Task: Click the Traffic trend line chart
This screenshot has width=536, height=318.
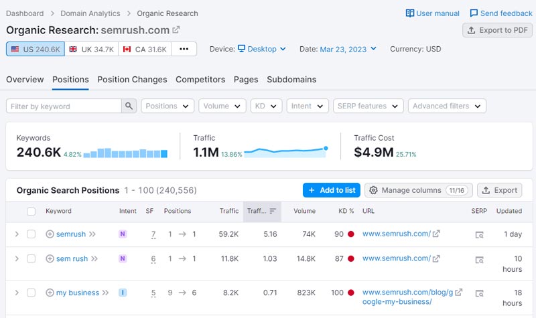Action: click(286, 152)
